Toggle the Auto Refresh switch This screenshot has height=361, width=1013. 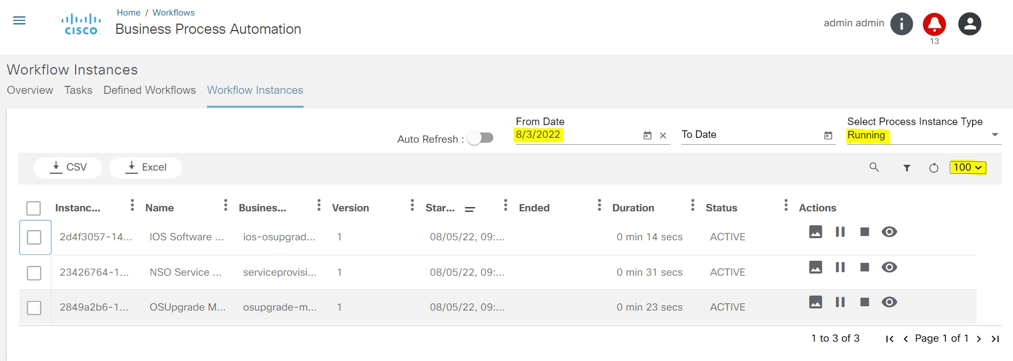coord(480,138)
